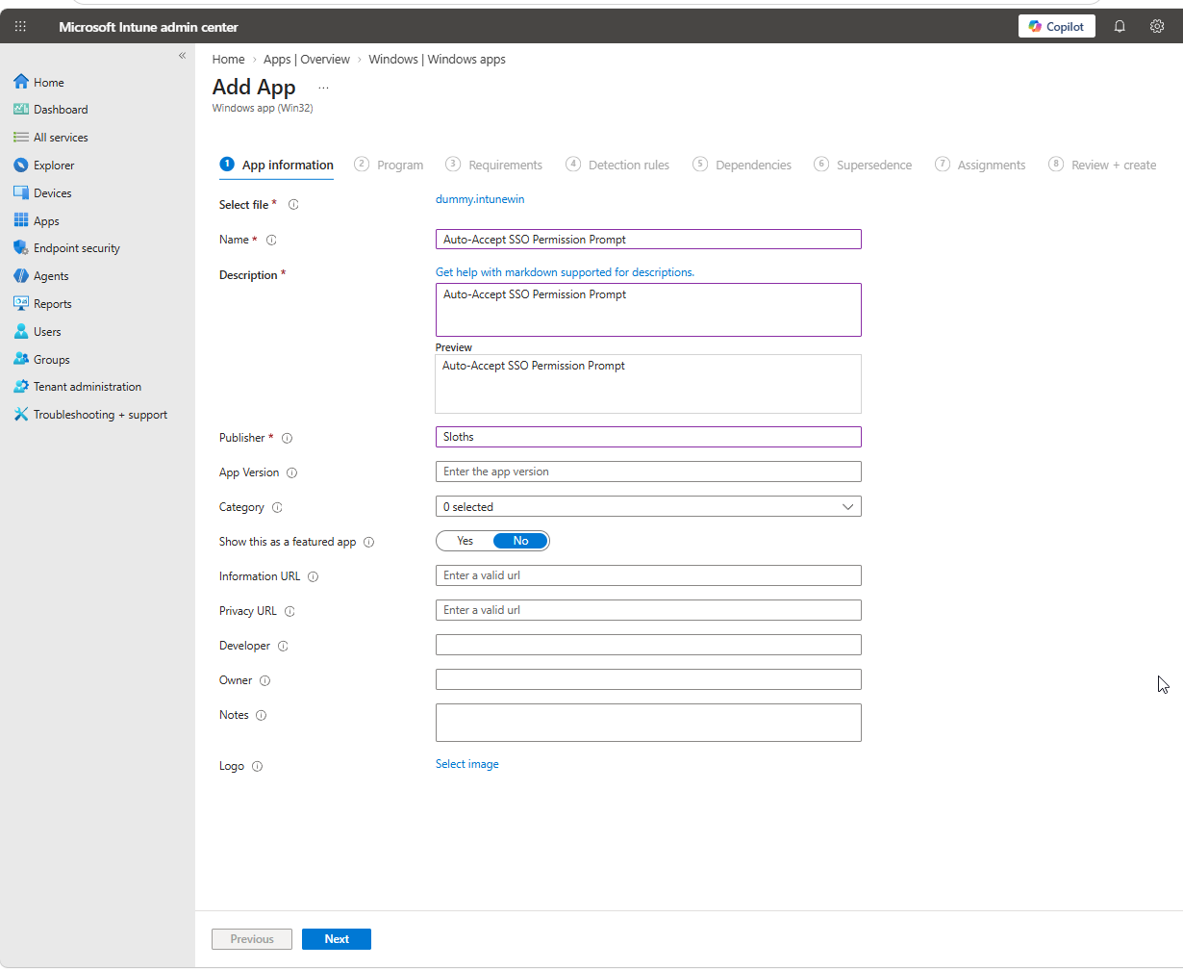Click the Explorer icon in sidebar

(x=21, y=166)
